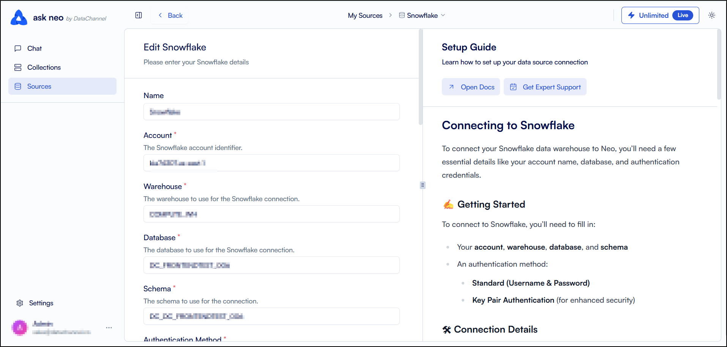The height and width of the screenshot is (347, 727).
Task: Click the Schema input field
Action: tap(271, 316)
